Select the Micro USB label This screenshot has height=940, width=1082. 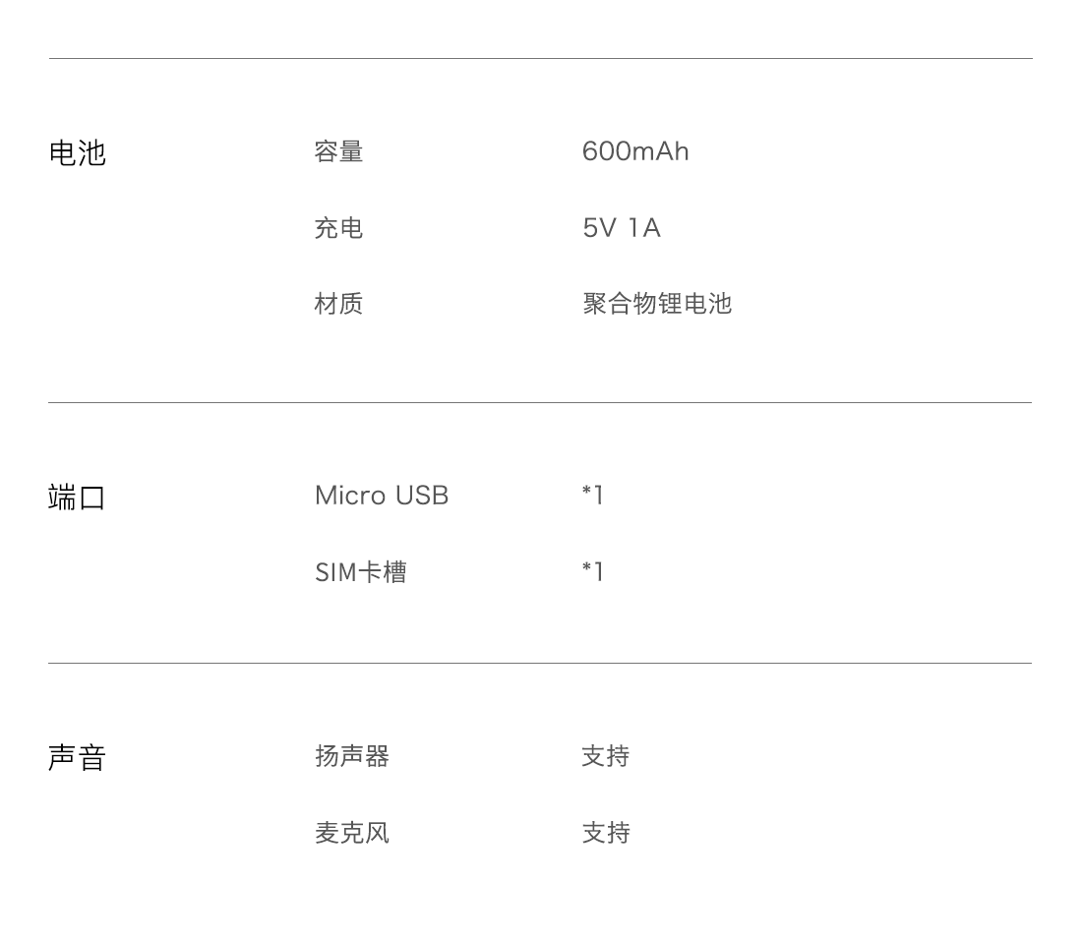point(382,496)
